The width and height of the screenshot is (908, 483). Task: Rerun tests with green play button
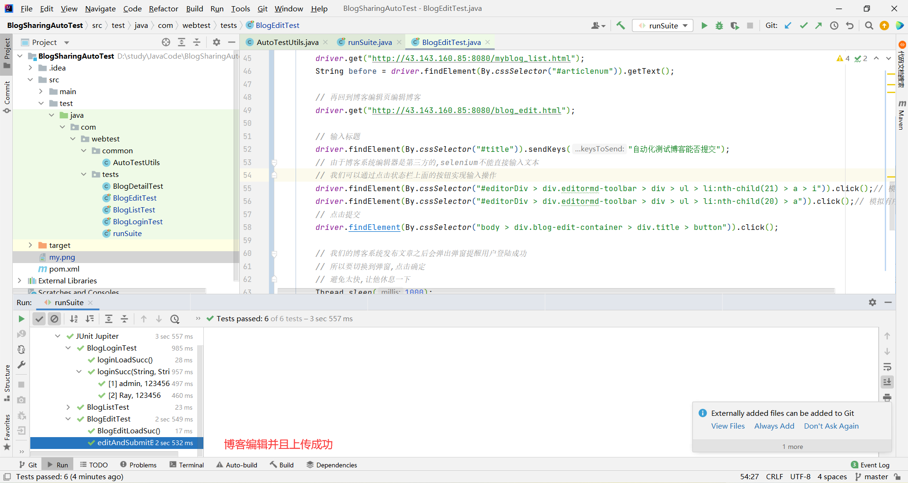(x=21, y=319)
